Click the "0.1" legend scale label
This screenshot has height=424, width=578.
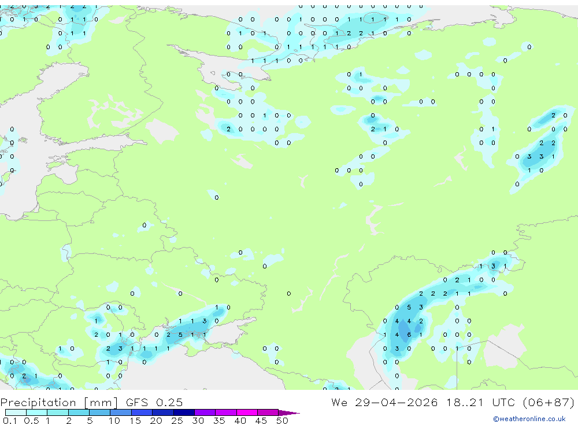(x=10, y=421)
